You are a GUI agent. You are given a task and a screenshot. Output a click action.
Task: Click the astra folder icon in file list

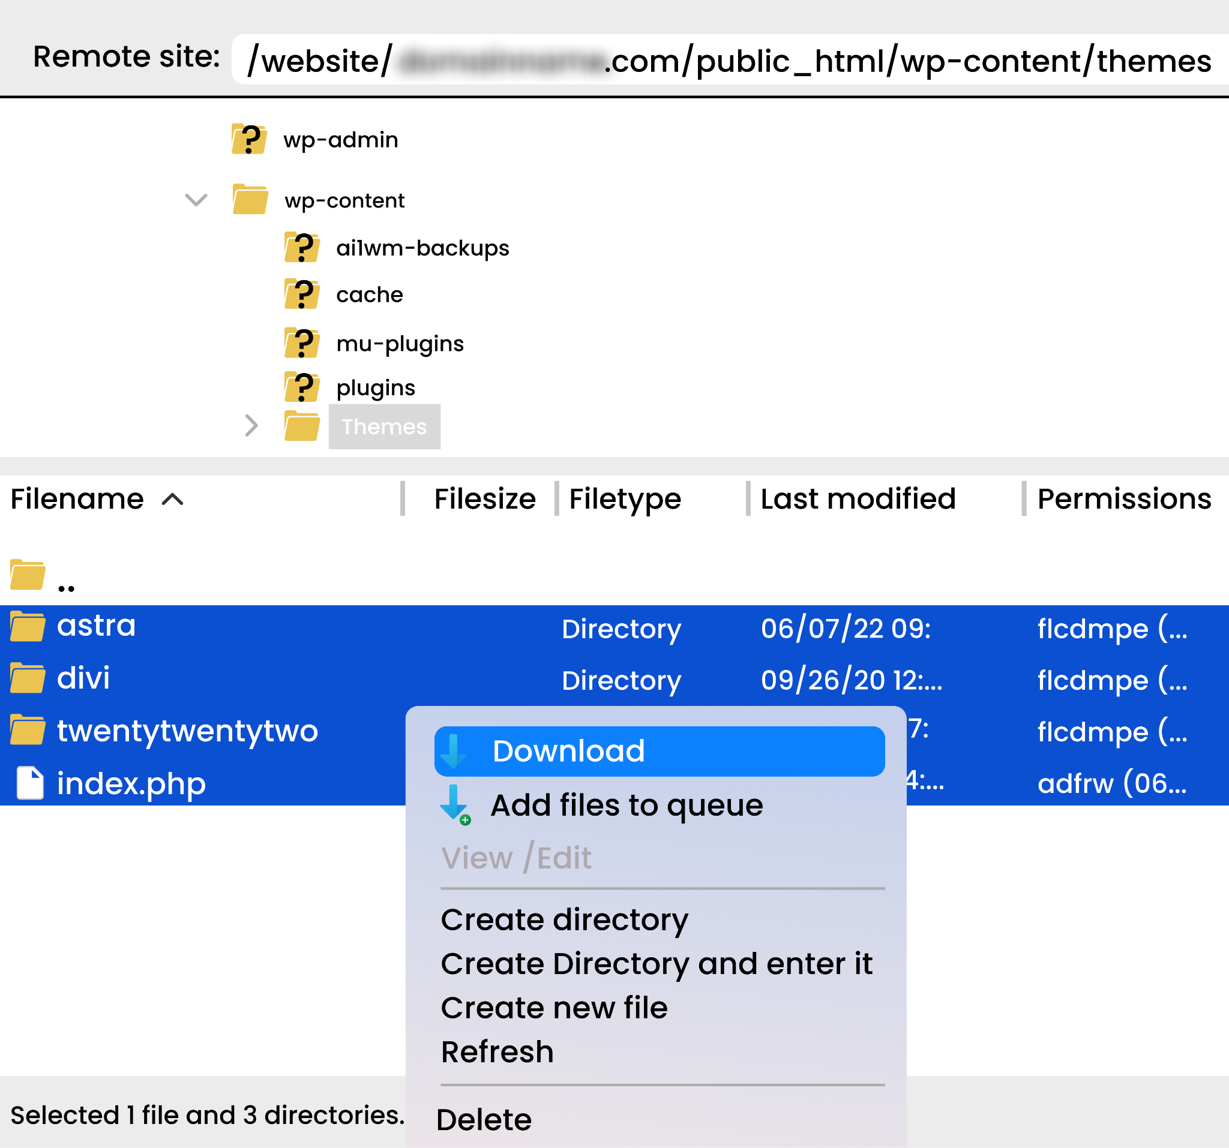(x=28, y=627)
